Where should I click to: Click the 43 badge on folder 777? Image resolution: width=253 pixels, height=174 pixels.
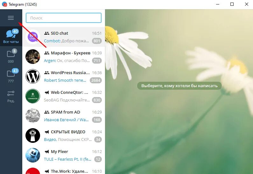(15, 71)
